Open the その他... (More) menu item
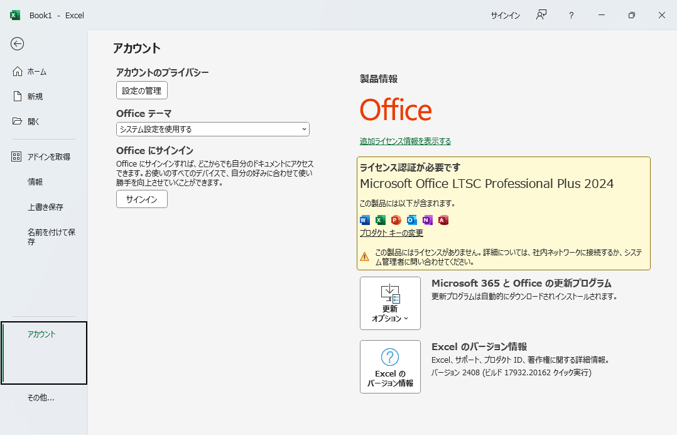 [x=41, y=397]
